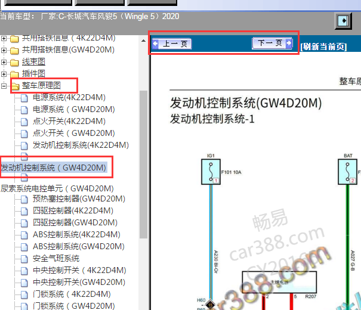Click the 主继电器 relay box in diagram

(279, 282)
